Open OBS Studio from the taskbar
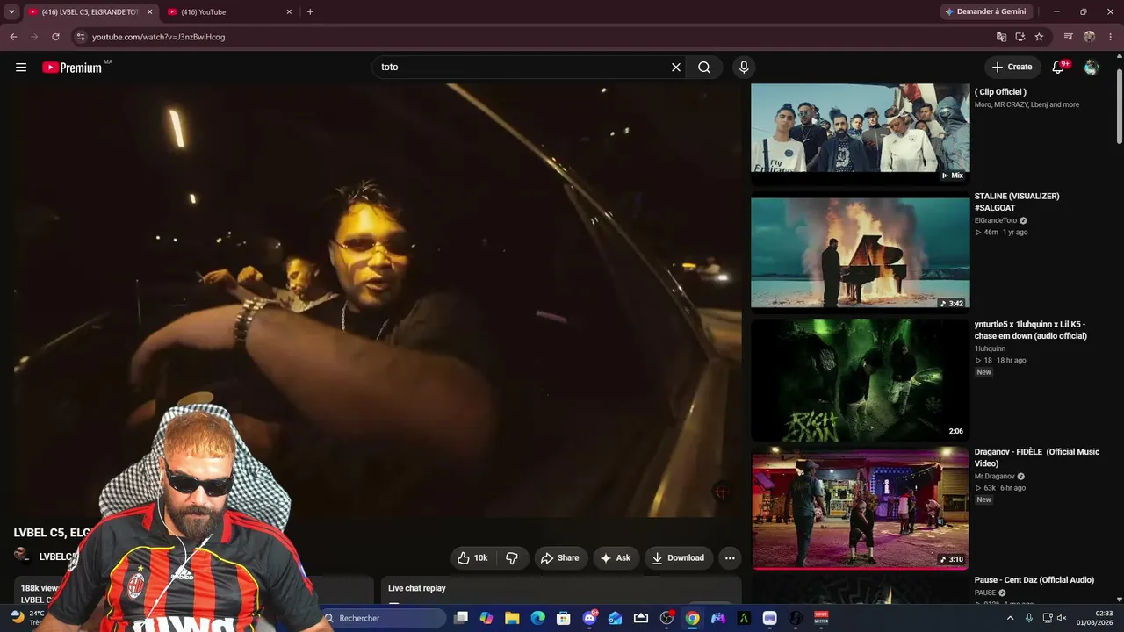The image size is (1124, 632). point(666,618)
